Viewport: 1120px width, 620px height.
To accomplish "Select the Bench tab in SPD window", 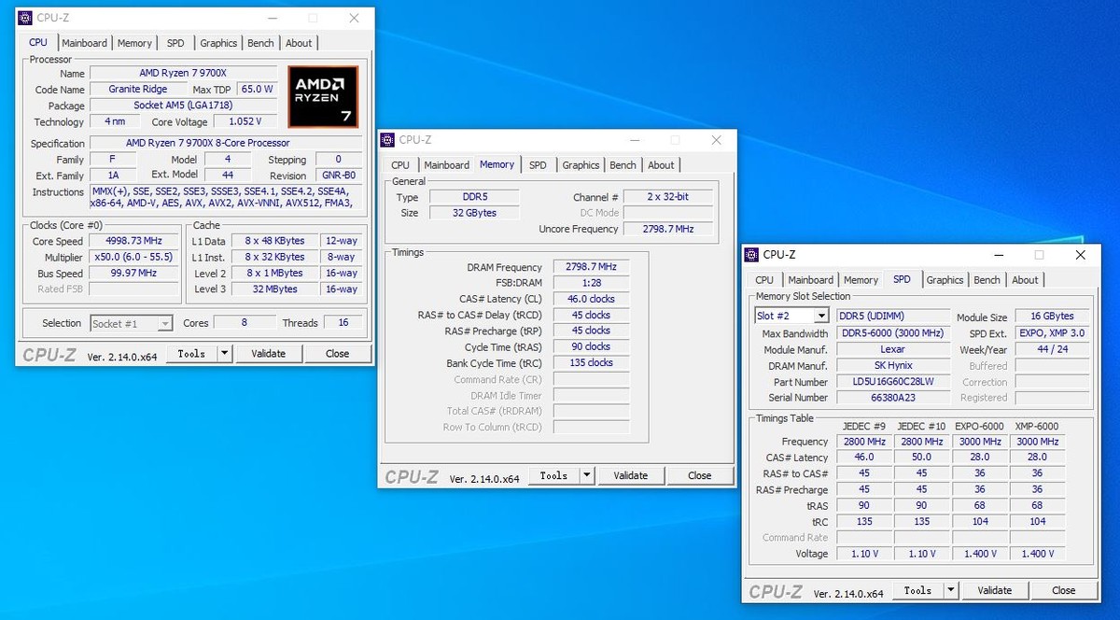I will click(987, 280).
